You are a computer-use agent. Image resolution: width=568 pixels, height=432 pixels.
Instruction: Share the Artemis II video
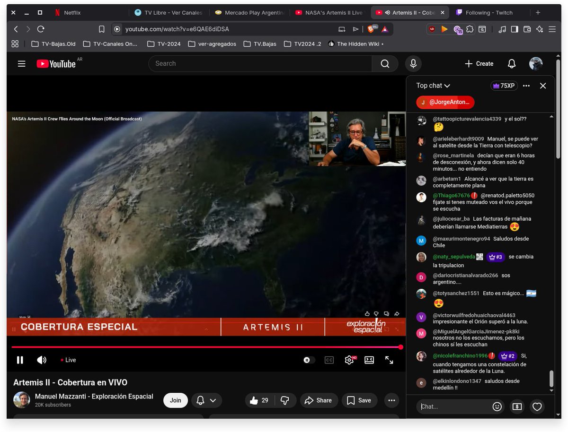click(x=319, y=400)
